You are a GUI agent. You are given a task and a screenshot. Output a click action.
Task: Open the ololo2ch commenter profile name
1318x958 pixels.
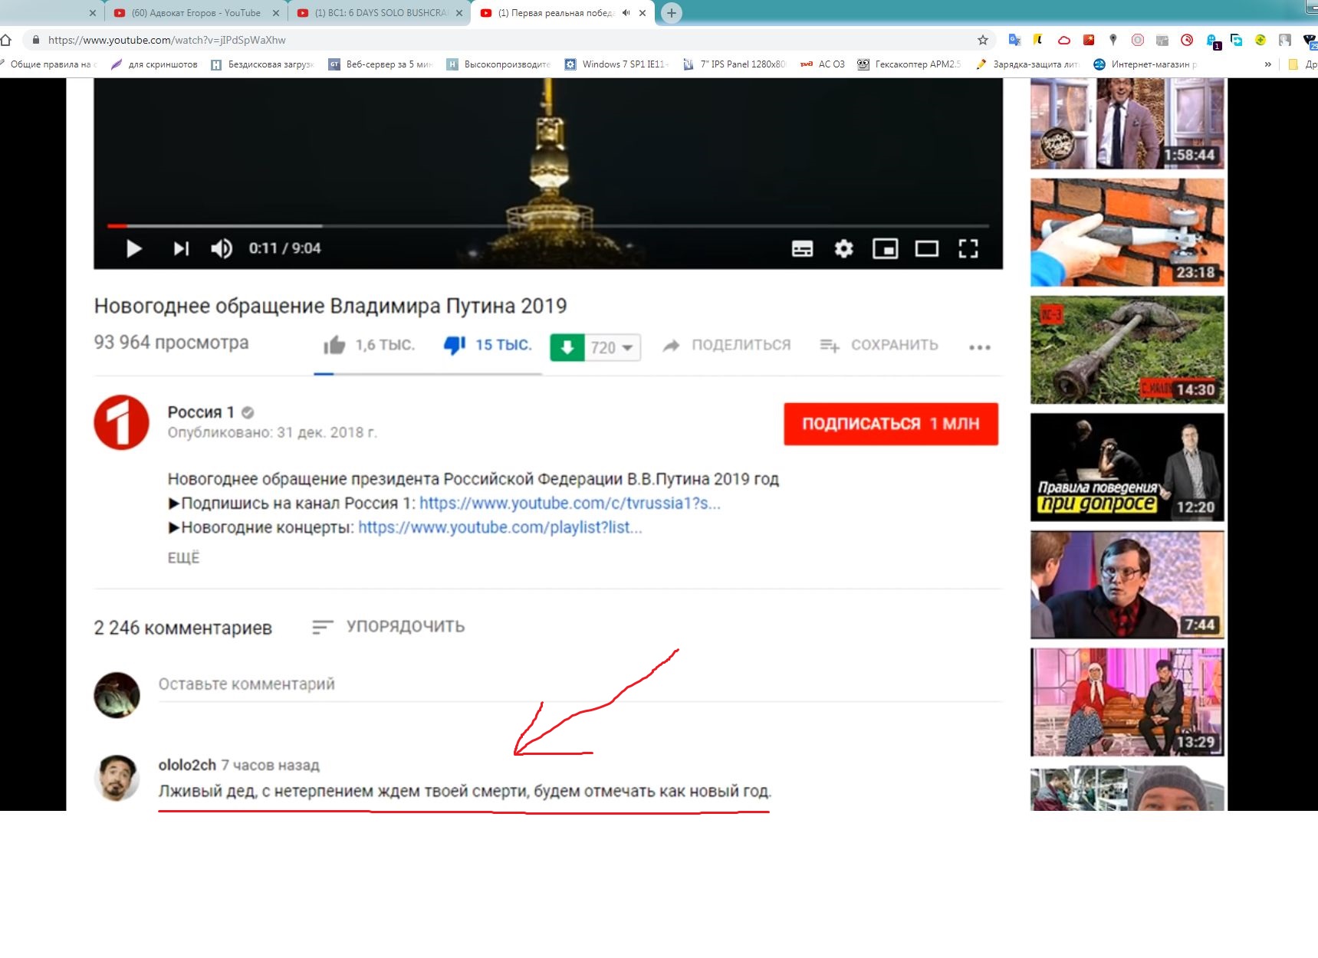(187, 765)
